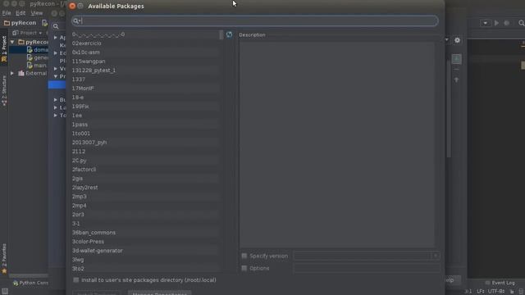
Task: Click the remove package minus icon
Action: [x=456, y=69]
